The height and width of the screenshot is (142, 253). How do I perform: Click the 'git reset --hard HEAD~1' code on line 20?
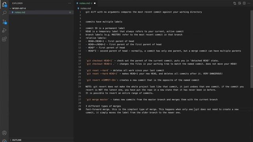[102, 74]
